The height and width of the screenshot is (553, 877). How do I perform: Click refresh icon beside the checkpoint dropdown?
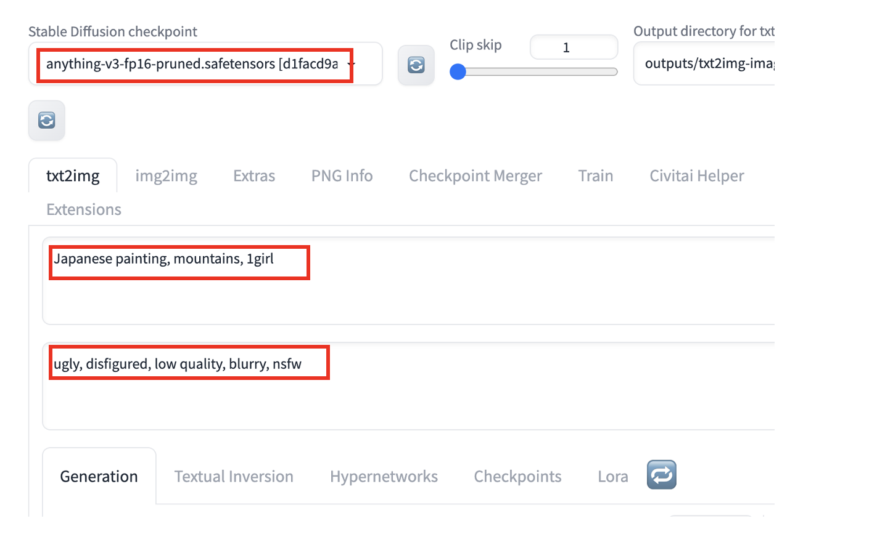(416, 65)
